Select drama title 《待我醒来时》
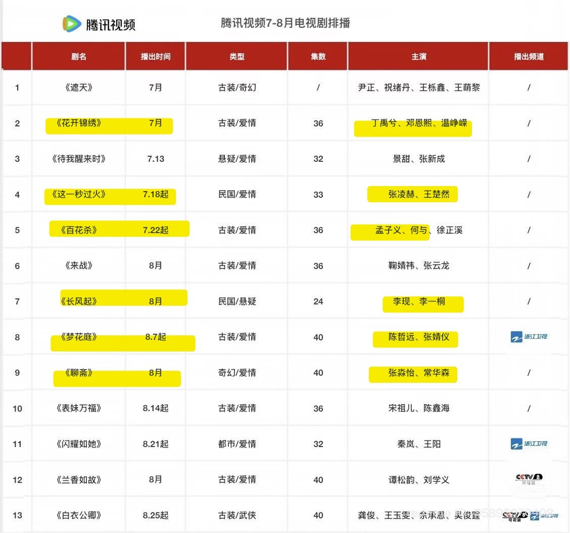This screenshot has height=533, width=570. click(78, 159)
